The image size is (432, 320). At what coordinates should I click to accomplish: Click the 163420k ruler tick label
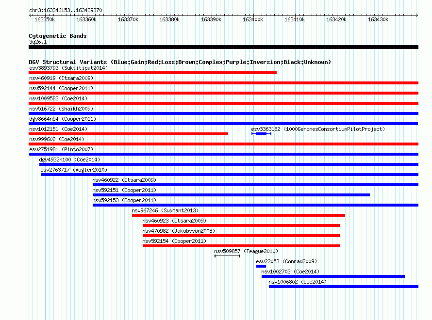[x=336, y=19]
